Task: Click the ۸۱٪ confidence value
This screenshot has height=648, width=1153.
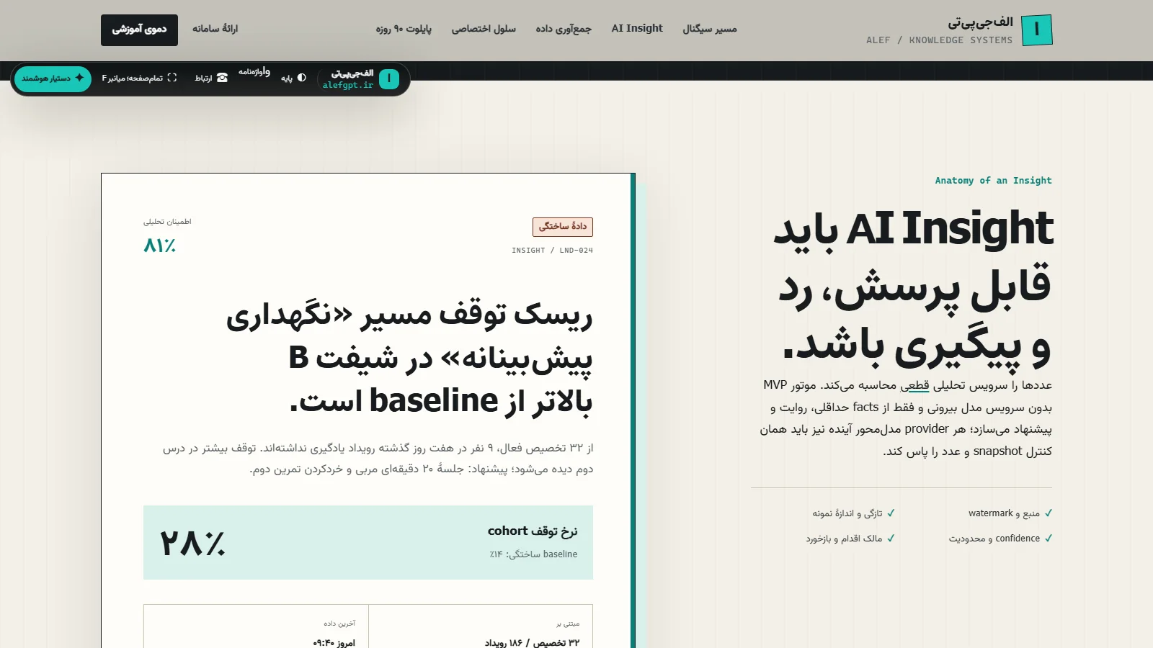Action: [160, 246]
